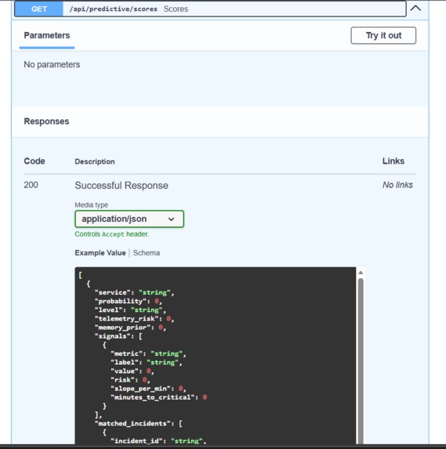
Task: Click the "value" line in the example
Action: (132, 371)
